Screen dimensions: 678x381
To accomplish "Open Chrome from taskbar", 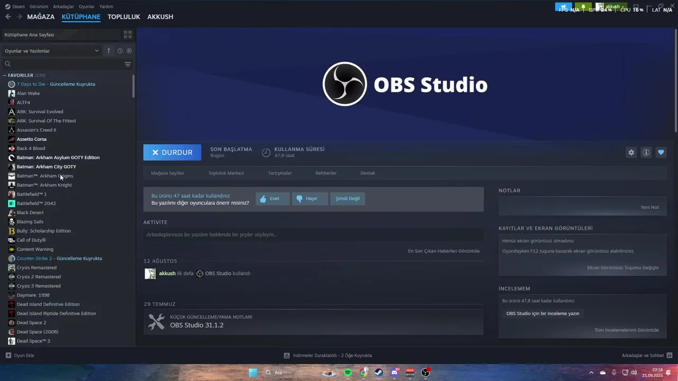I will point(363,373).
